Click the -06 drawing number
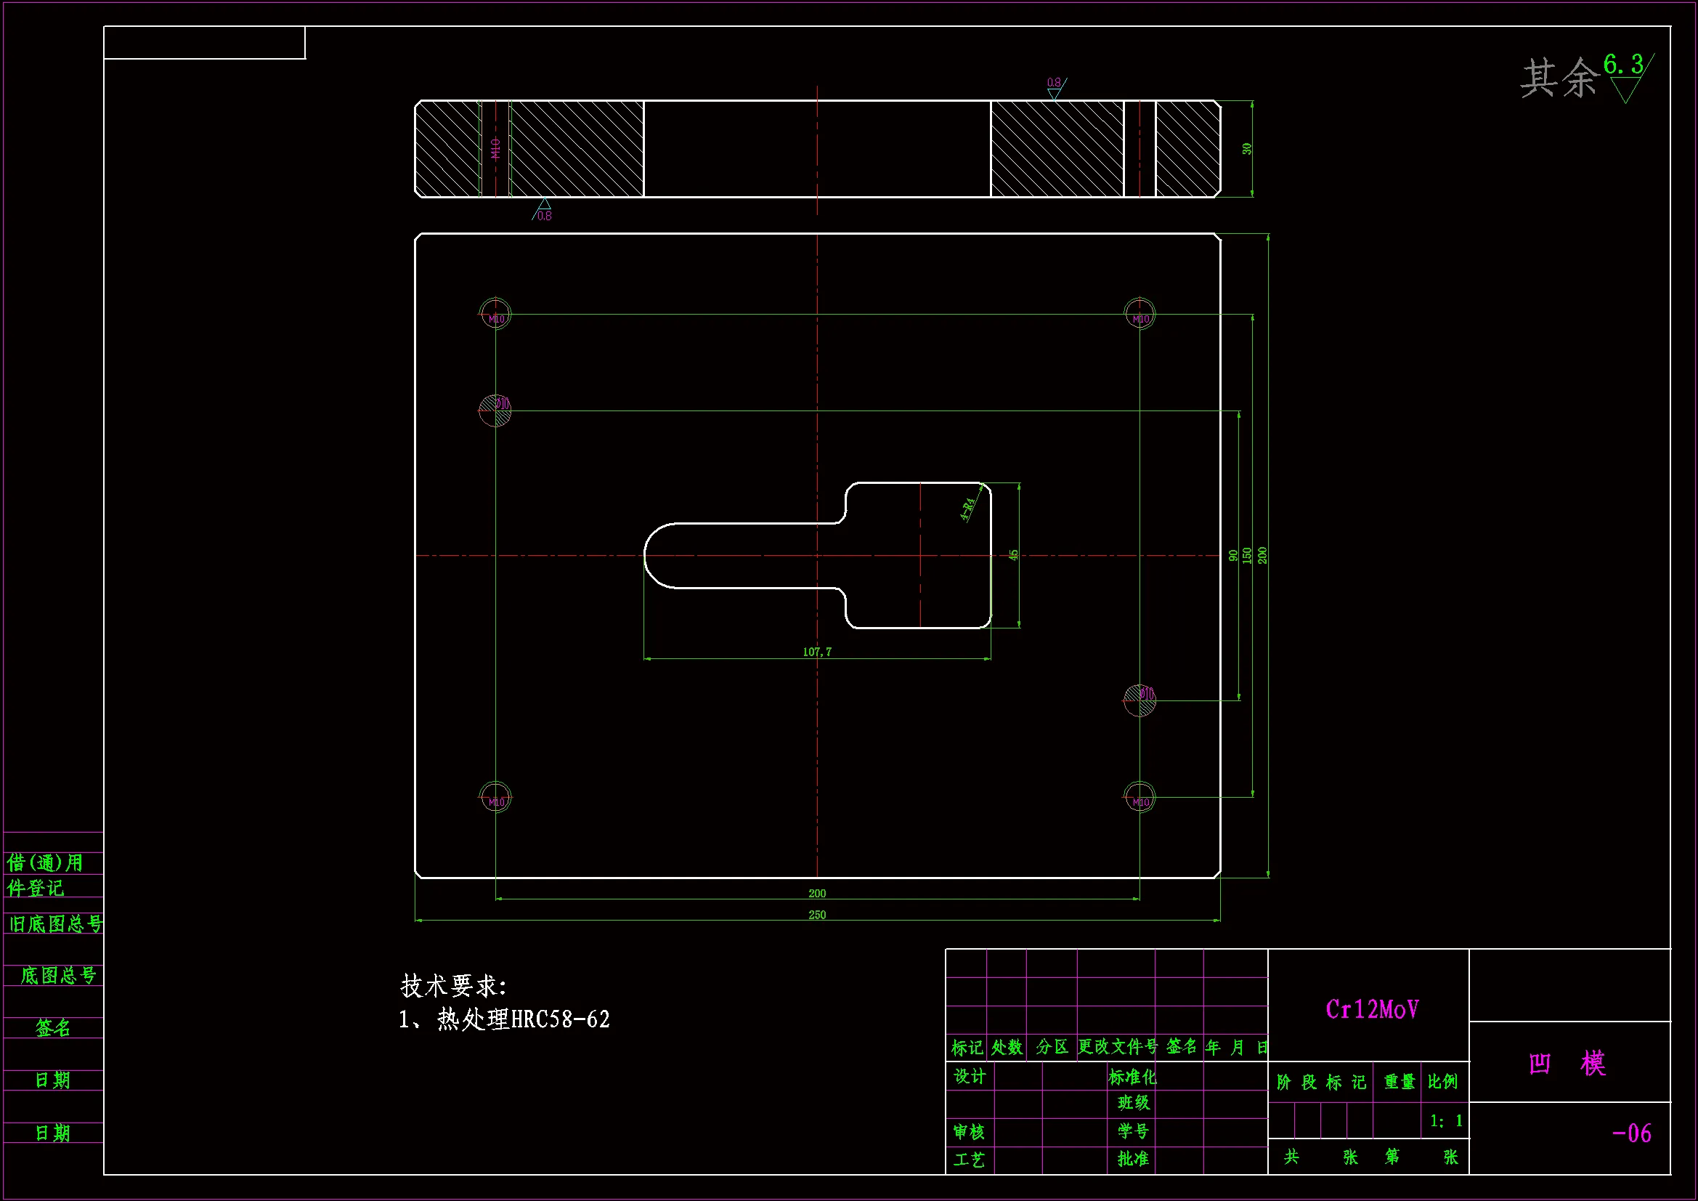This screenshot has width=1698, height=1201. coord(1631,1133)
